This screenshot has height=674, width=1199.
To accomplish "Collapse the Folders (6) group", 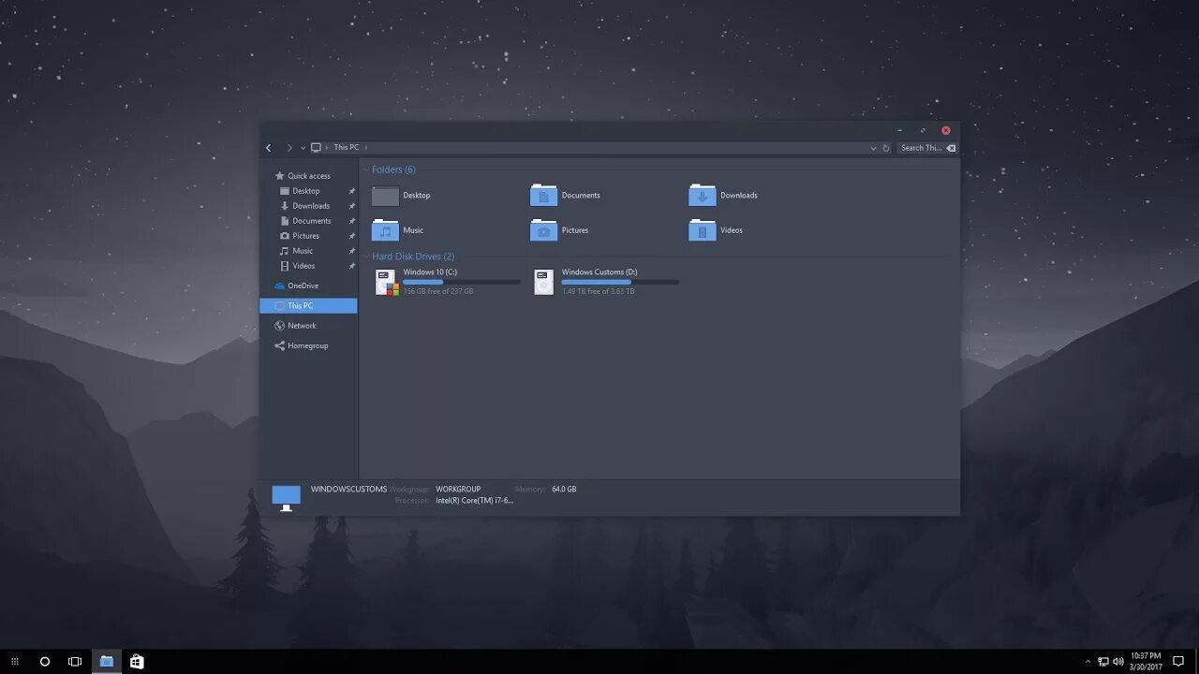I will [366, 169].
